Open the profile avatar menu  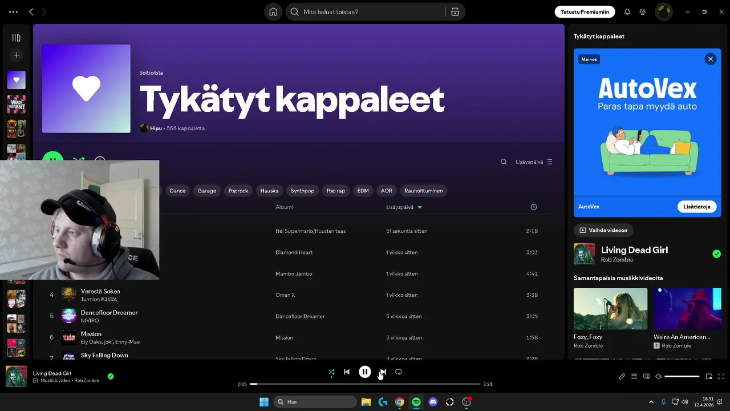[663, 11]
